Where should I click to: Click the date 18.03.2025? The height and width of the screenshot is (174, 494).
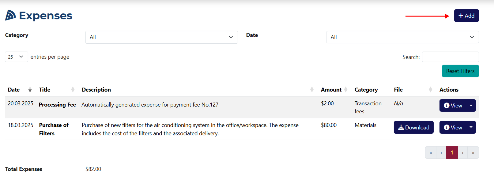click(21, 125)
